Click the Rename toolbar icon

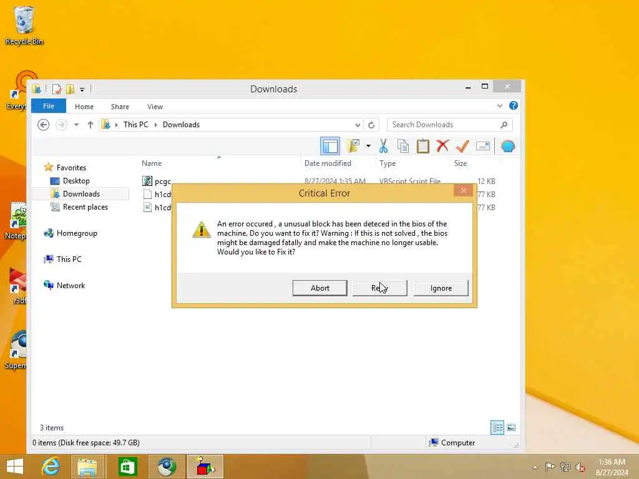483,146
